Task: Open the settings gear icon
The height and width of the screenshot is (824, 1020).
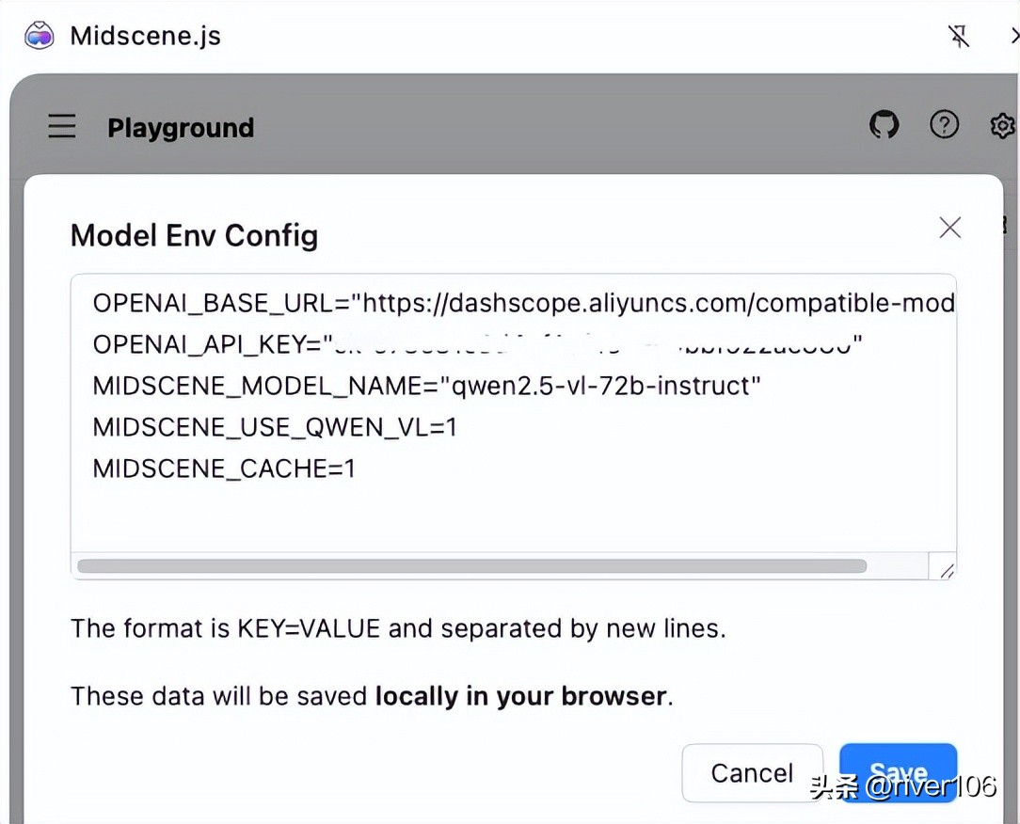Action: (1003, 125)
